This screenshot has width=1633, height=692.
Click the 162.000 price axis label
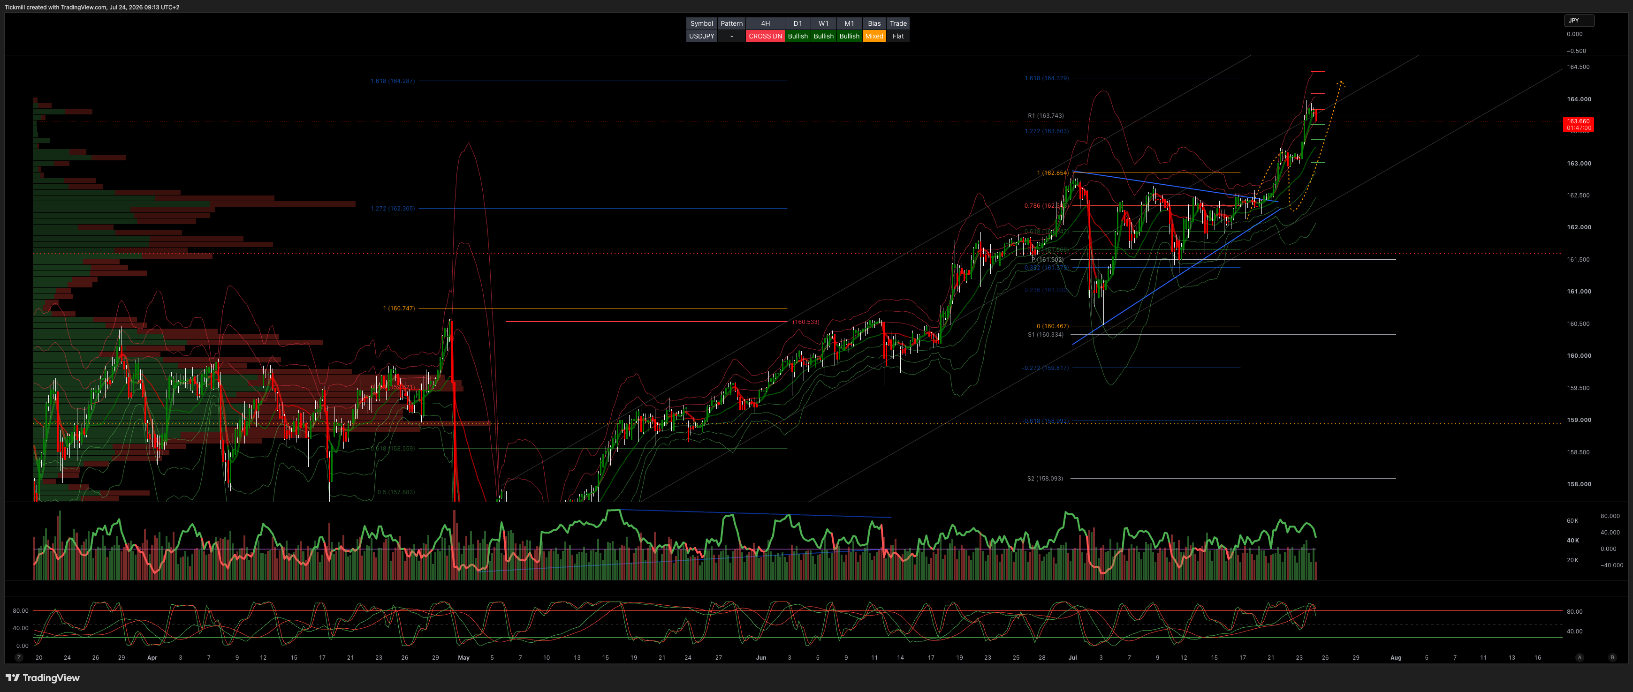tap(1579, 227)
